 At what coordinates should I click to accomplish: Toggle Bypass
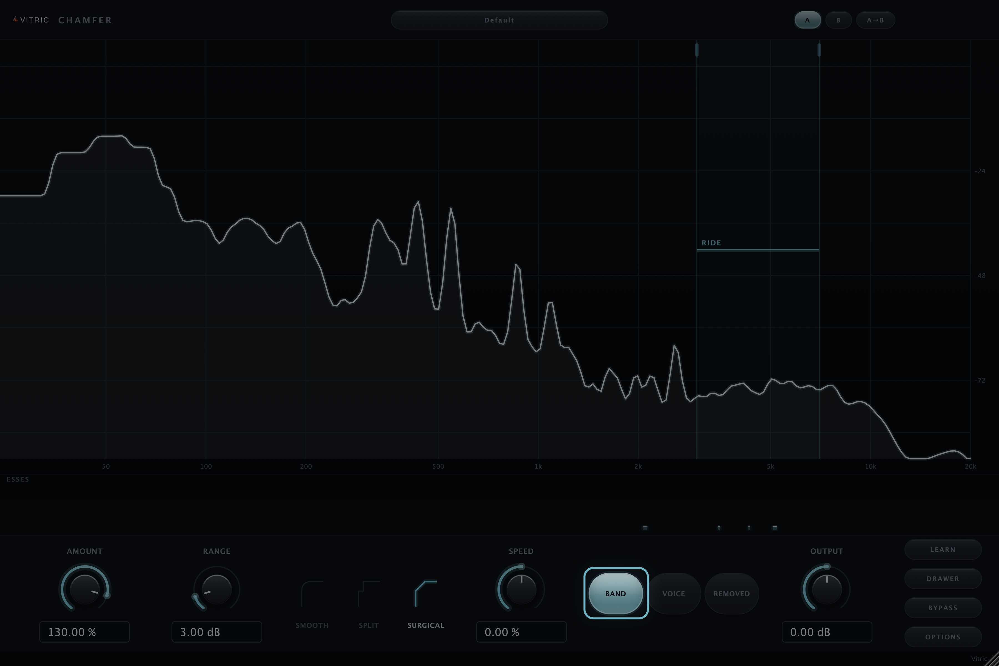click(x=942, y=608)
